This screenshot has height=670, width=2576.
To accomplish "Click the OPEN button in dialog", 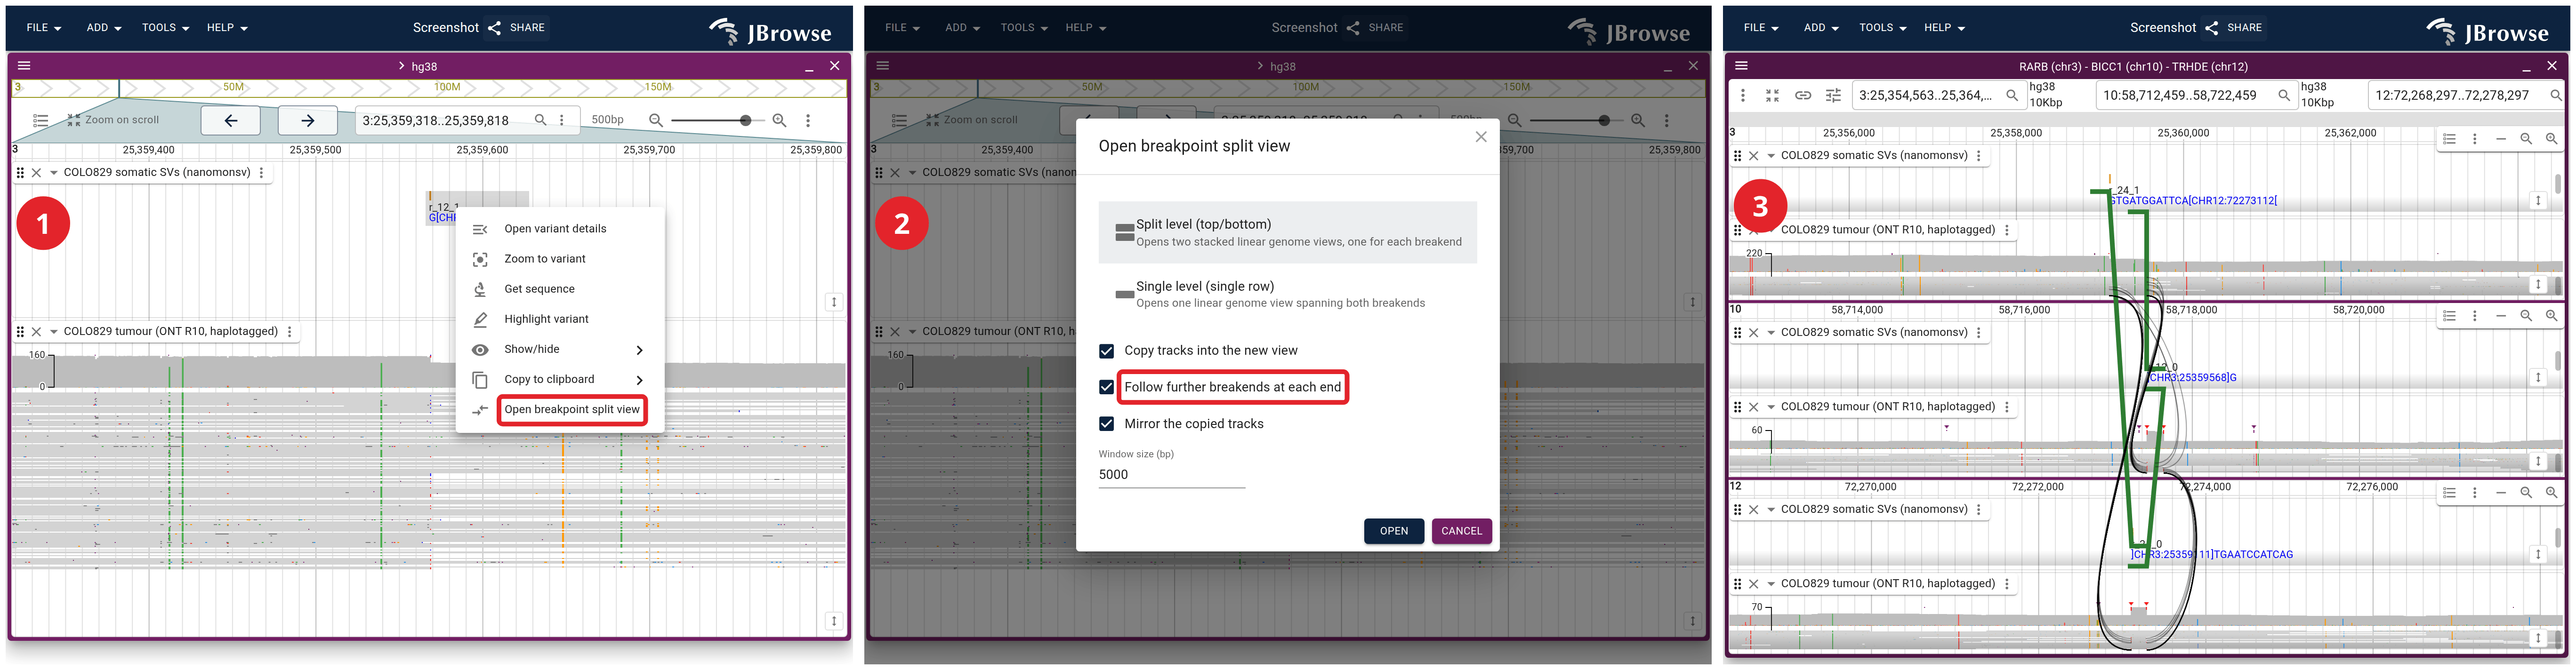I will pyautogui.click(x=1394, y=531).
